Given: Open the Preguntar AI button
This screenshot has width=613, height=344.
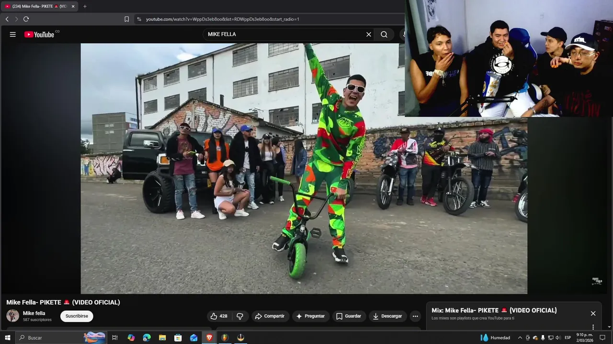Looking at the screenshot, I should coord(310,316).
